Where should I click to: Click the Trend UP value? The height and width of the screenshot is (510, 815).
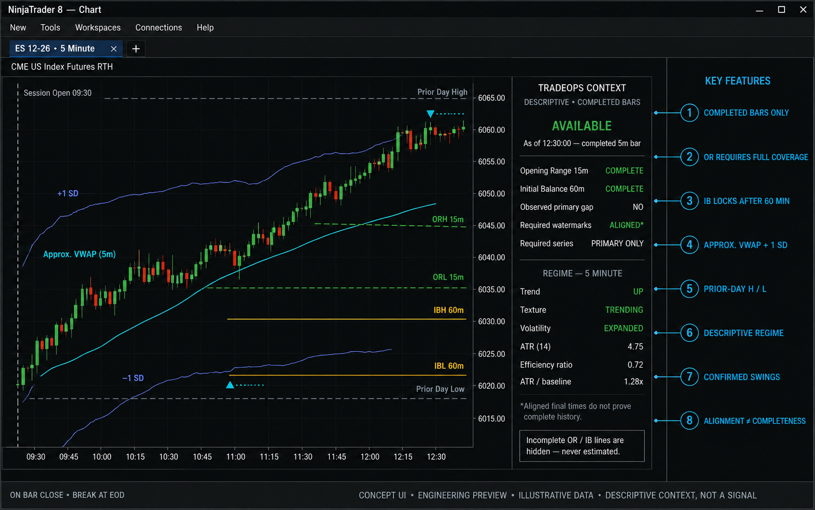click(638, 292)
